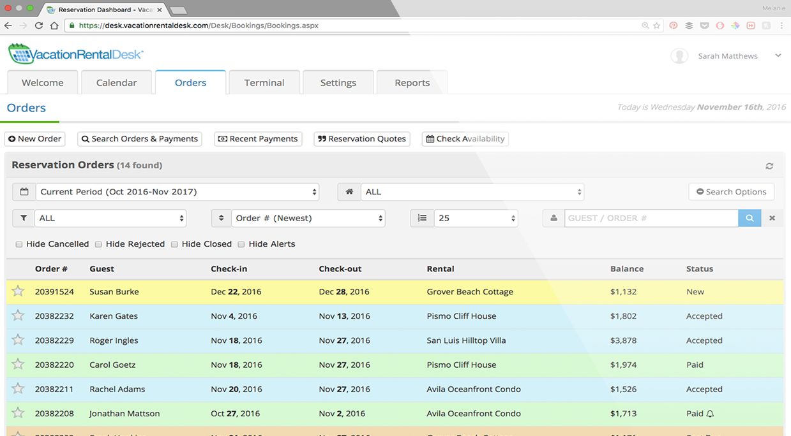
Task: Go to the browser home page
Action: (x=54, y=25)
